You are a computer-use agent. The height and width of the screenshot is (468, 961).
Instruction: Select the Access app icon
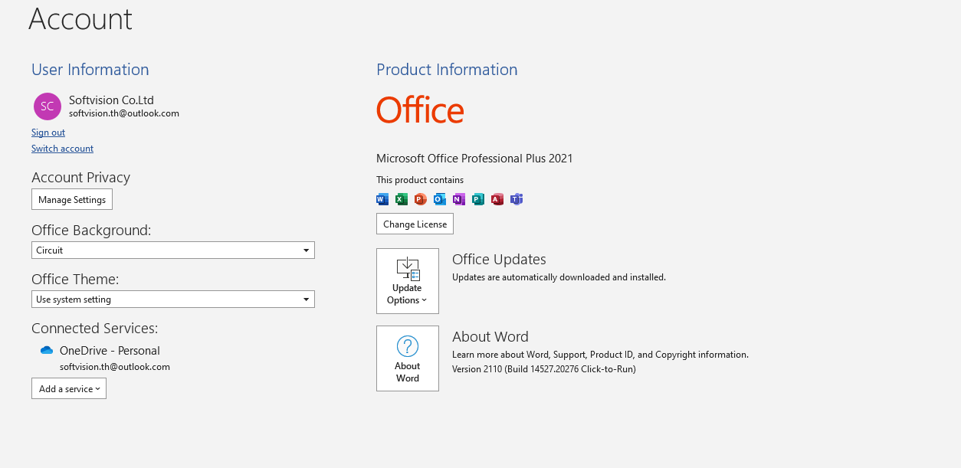tap(497, 199)
